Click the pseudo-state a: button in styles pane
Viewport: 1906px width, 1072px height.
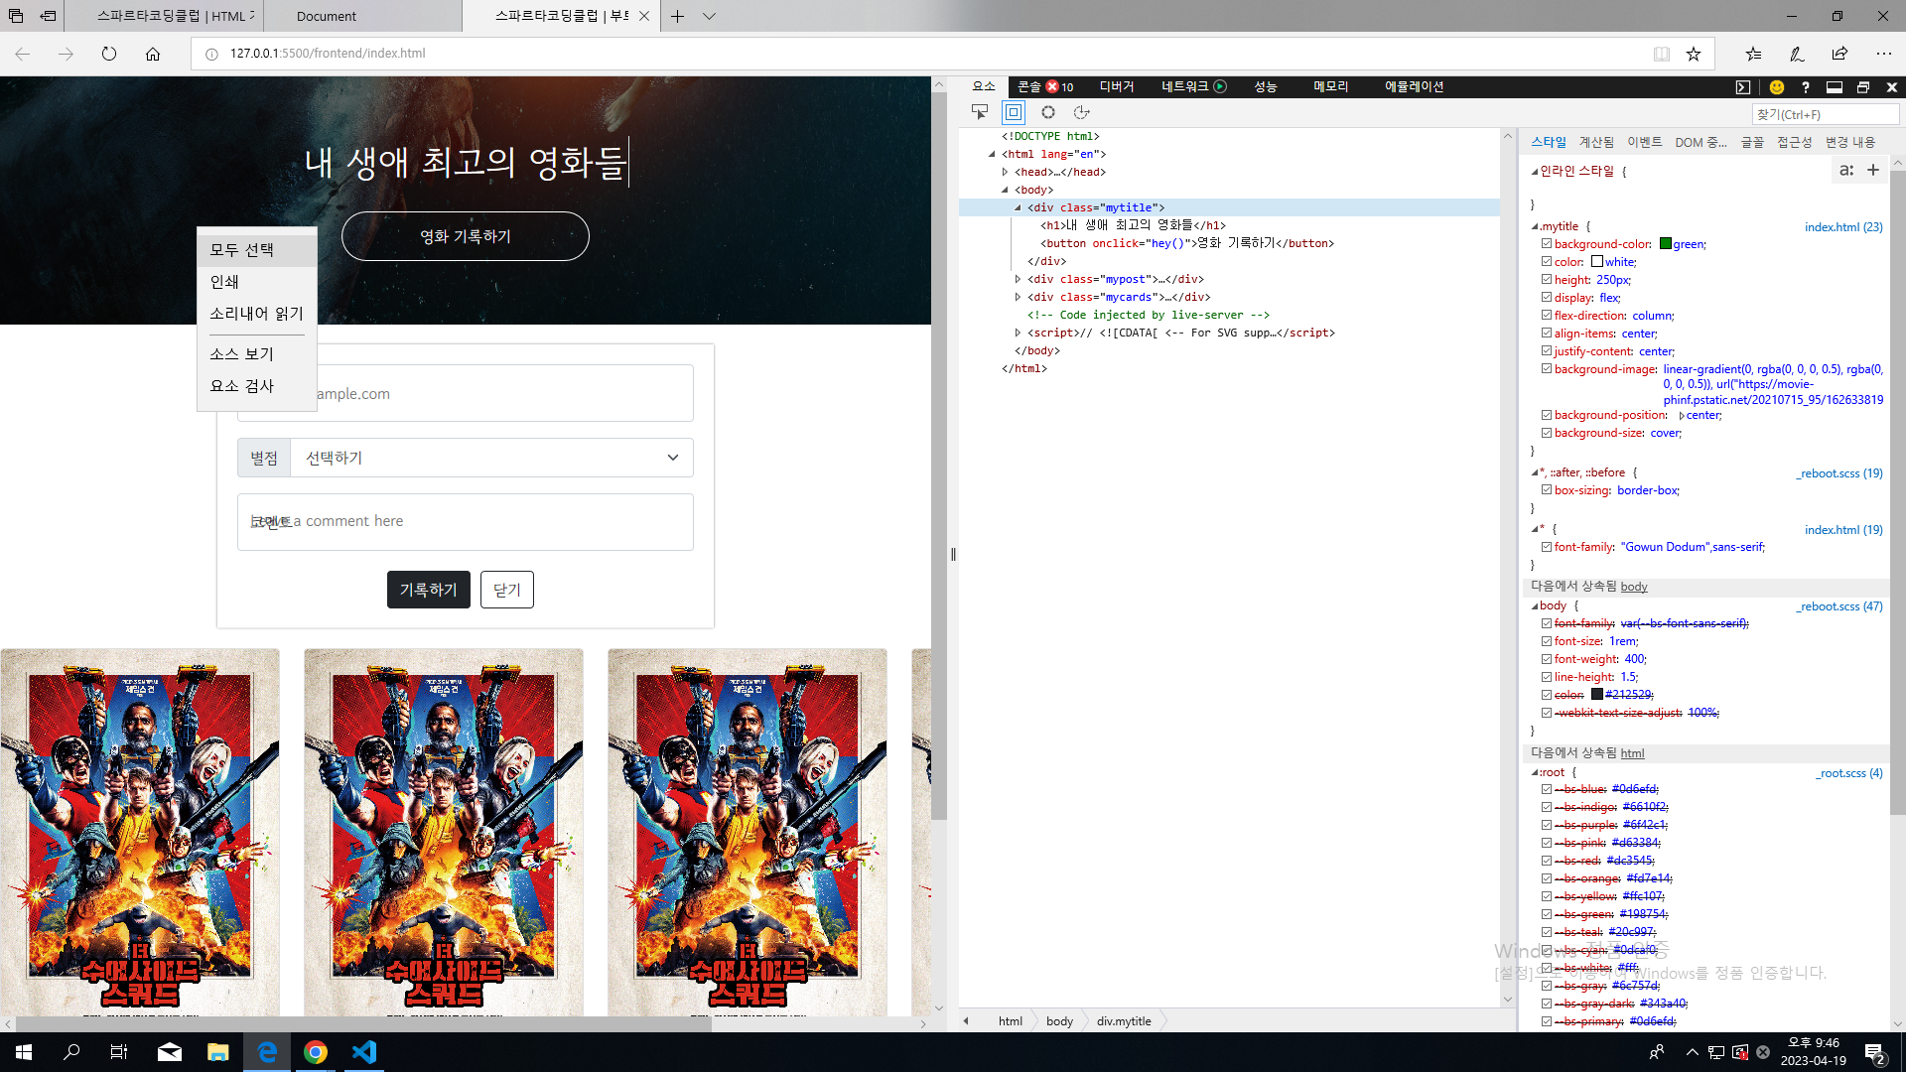click(x=1845, y=171)
